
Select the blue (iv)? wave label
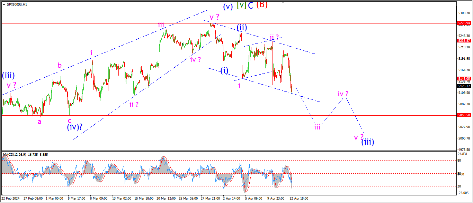(x=75, y=127)
